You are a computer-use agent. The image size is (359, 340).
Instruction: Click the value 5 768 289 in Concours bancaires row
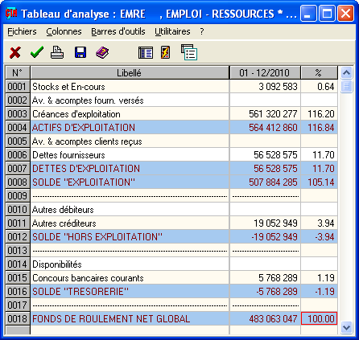(x=278, y=278)
